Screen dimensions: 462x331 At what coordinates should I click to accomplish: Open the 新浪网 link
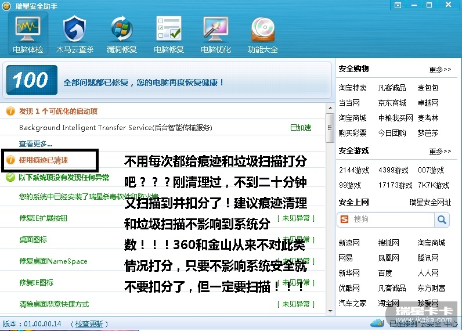(349, 243)
